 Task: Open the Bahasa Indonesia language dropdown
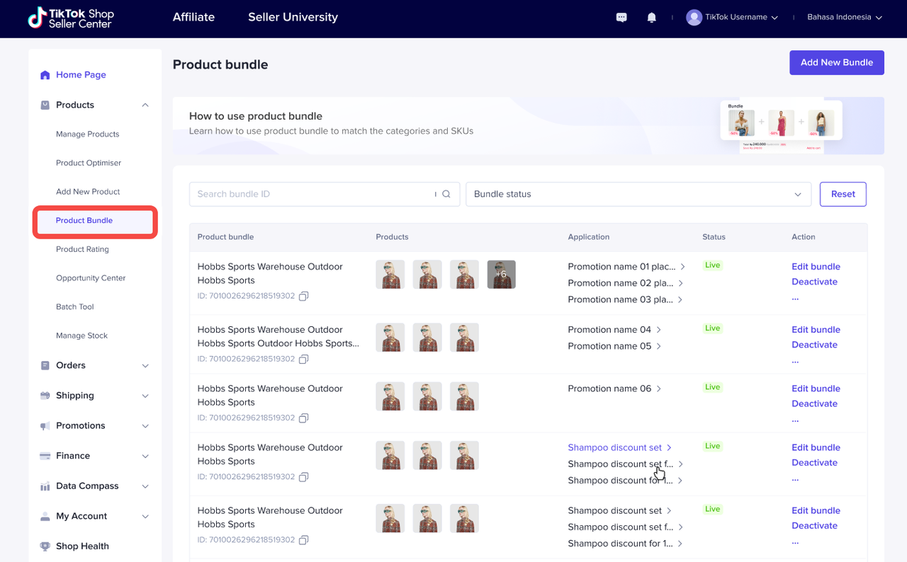tap(844, 18)
